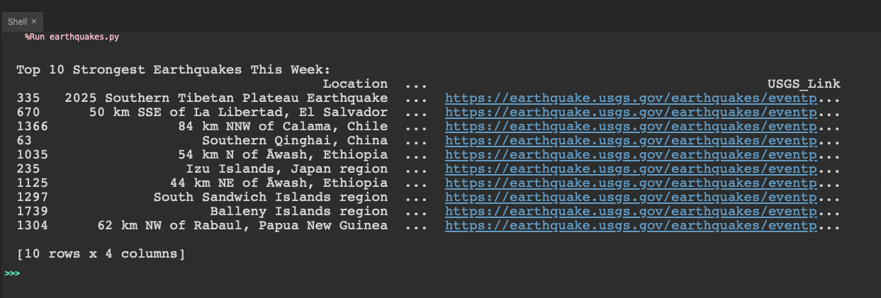Click 'Izu Islands, Japan region' text
881x298 pixels.
(x=287, y=168)
